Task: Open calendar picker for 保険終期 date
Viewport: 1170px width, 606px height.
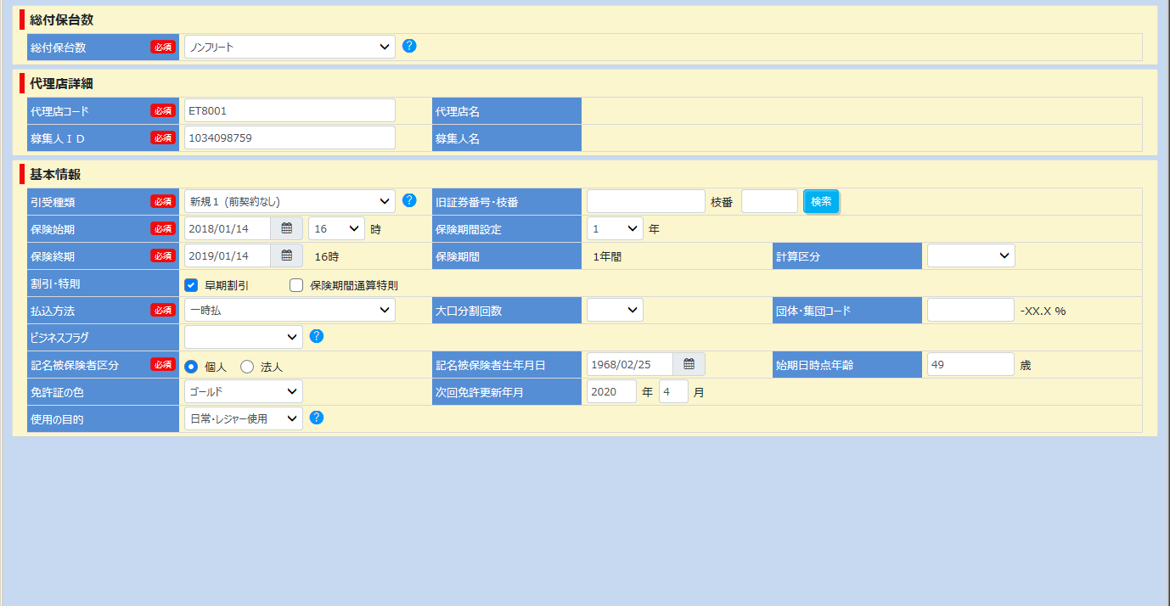Action: pos(286,255)
